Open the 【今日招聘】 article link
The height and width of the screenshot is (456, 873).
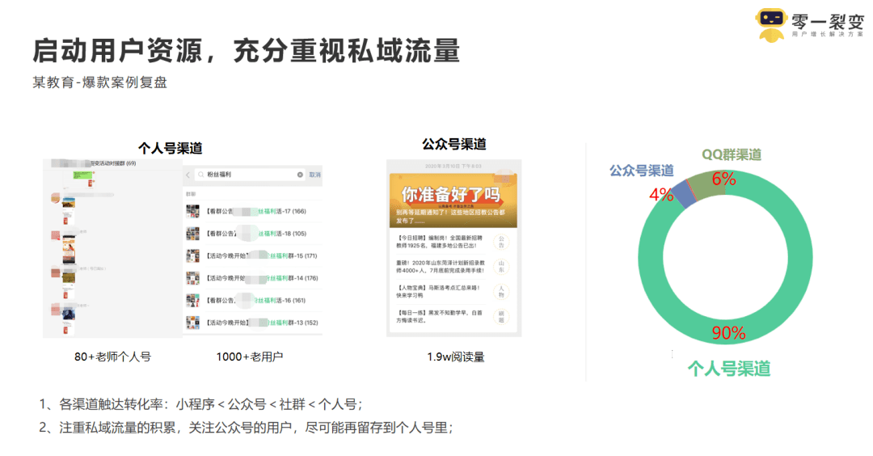pos(440,242)
